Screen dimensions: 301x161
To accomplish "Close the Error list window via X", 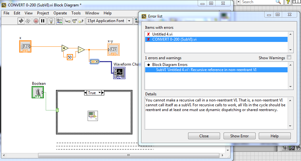I will [289, 15].
